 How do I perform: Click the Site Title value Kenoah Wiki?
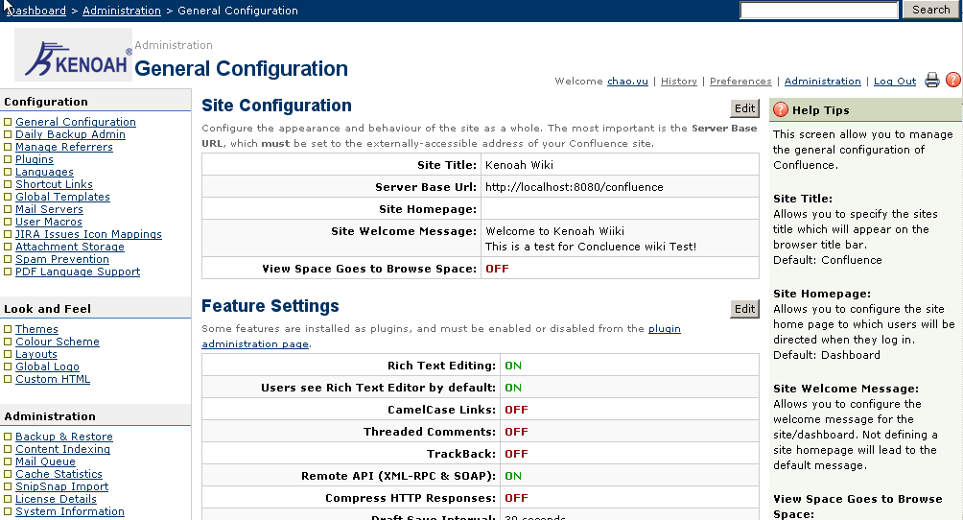[x=519, y=165]
